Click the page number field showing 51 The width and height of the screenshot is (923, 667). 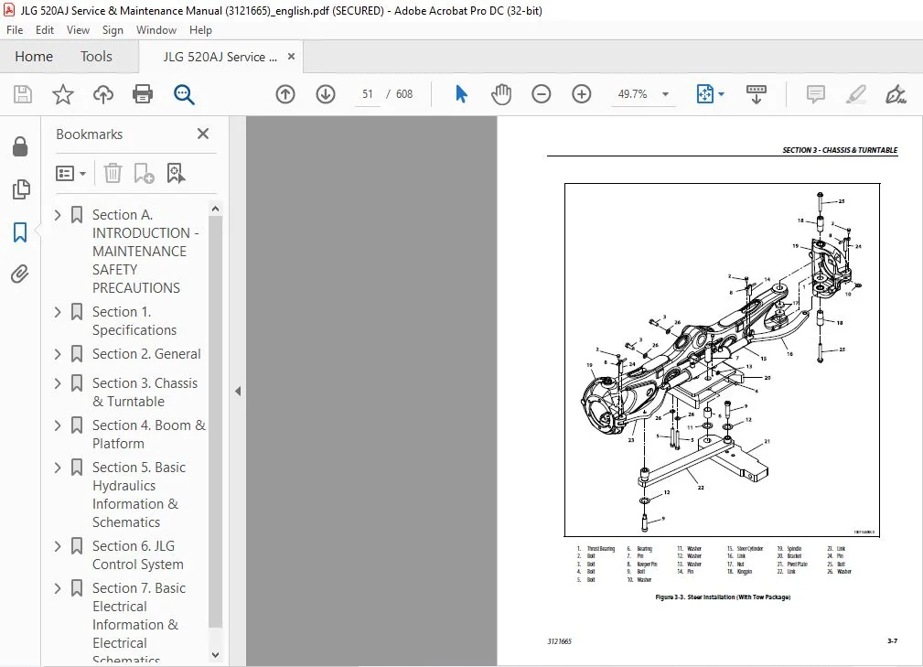pos(368,94)
